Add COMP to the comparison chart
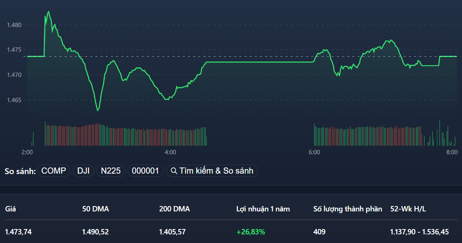 [x=54, y=171]
